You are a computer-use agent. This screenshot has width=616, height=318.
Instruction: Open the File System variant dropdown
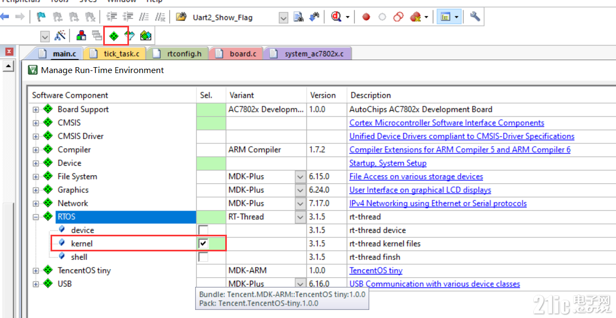(x=300, y=177)
